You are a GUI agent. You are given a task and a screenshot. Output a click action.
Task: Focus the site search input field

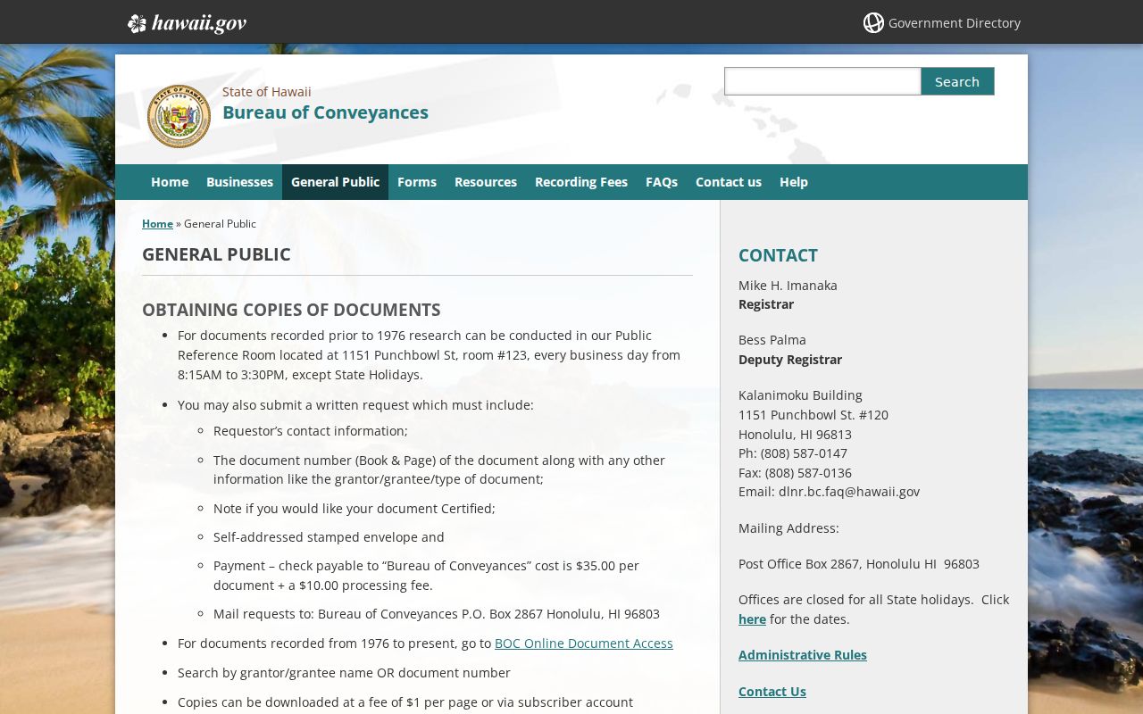pos(822,81)
